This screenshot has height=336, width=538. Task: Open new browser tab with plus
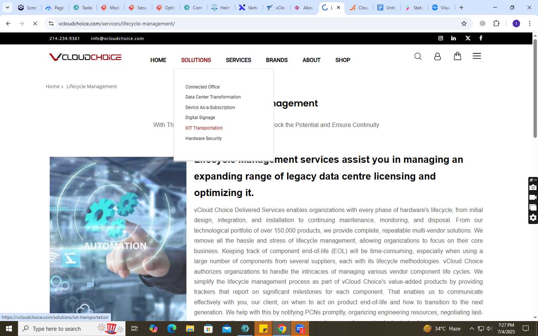[x=461, y=7]
